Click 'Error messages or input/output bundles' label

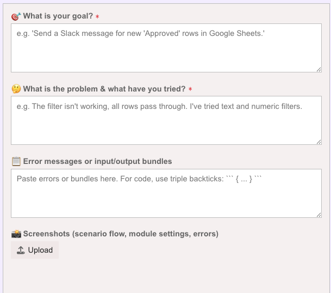(98, 161)
